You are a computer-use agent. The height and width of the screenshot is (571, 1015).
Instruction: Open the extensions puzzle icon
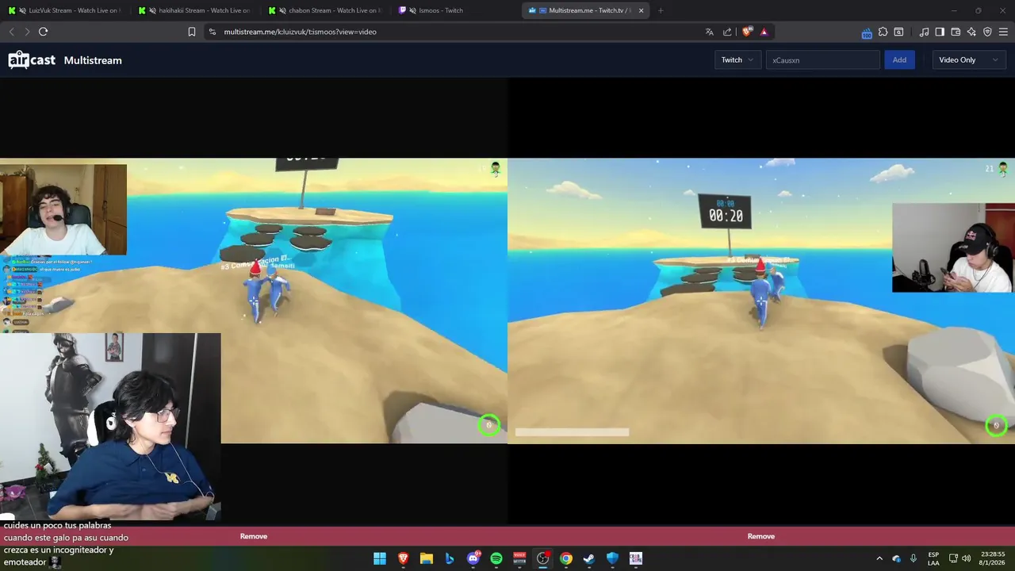(883, 32)
